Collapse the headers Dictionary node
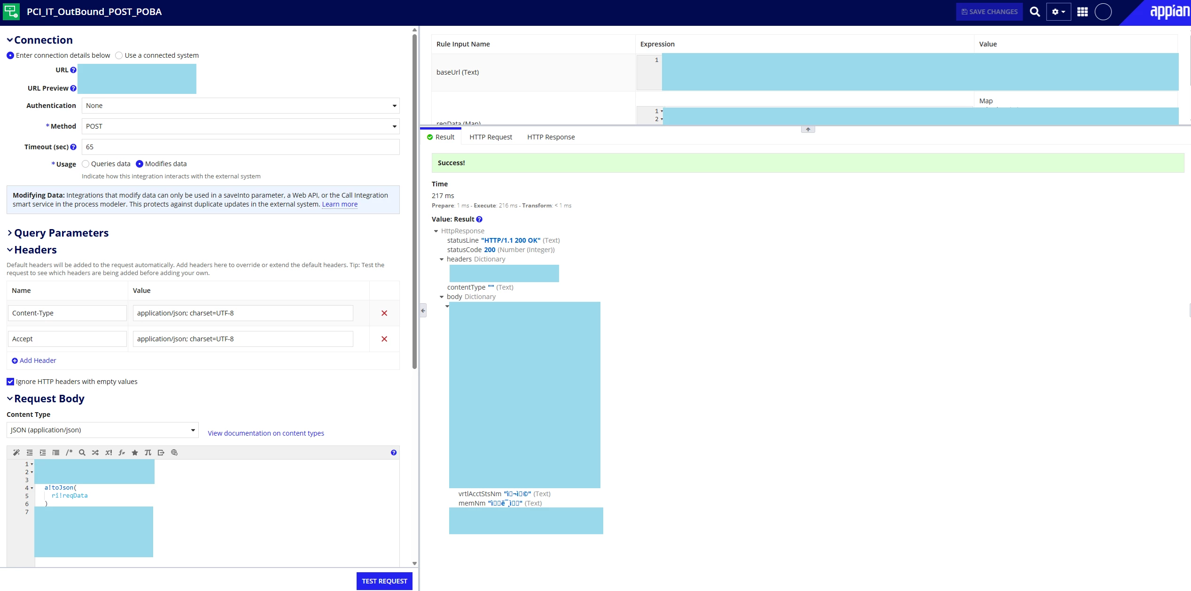1191x591 pixels. point(442,259)
